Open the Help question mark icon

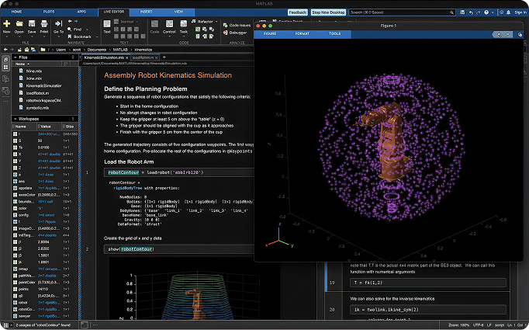[486, 12]
